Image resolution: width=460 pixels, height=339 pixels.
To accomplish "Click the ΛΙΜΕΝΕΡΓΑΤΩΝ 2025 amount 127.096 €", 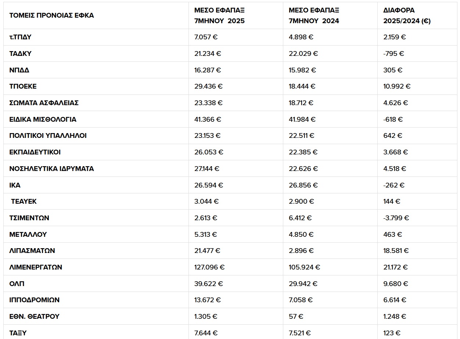I will (x=209, y=267).
